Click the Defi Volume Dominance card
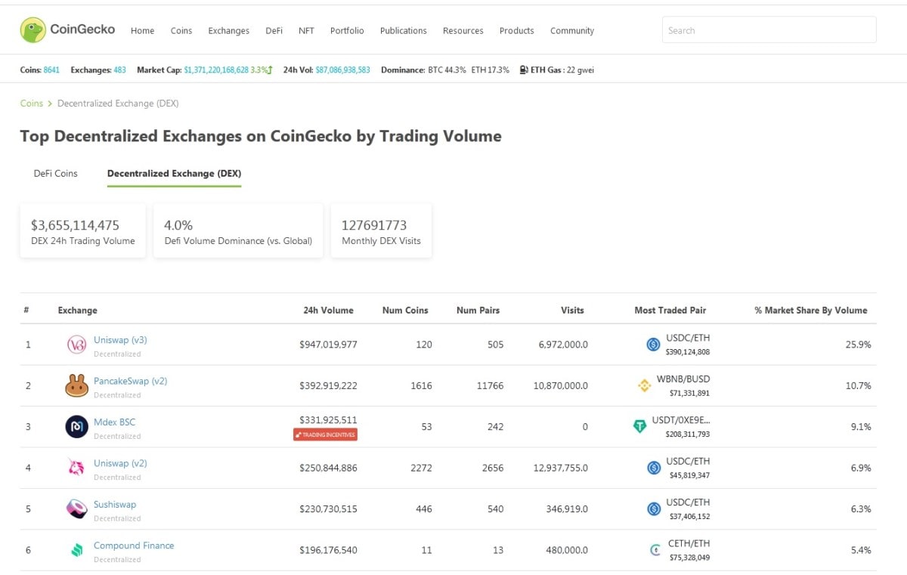This screenshot has height=575, width=907. (x=238, y=232)
